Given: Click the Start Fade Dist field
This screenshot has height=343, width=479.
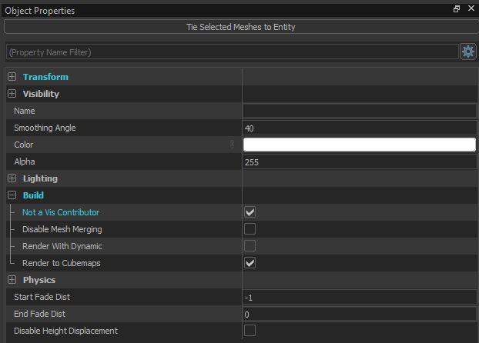Looking at the screenshot, I should pos(359,297).
